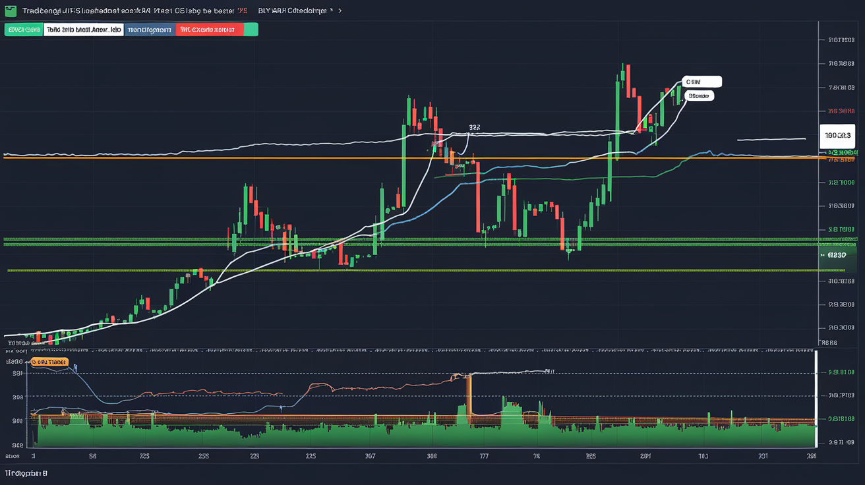Select the dark blue tab in the toolbar
The image size is (865, 485).
click(x=150, y=30)
